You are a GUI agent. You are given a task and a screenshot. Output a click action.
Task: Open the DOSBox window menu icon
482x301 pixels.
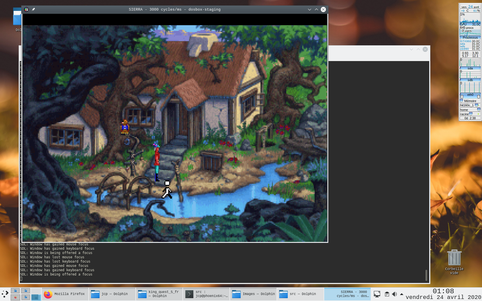click(x=26, y=9)
